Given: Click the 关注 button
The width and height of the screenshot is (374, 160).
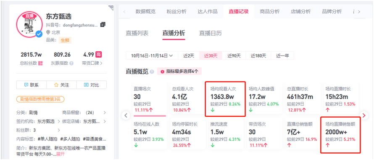Looking at the screenshot, I should (x=61, y=85).
